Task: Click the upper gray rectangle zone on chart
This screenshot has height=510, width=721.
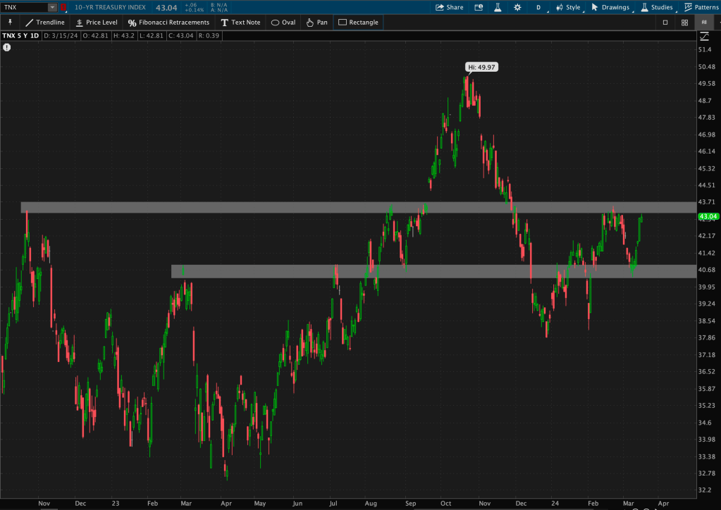Action: [352, 208]
